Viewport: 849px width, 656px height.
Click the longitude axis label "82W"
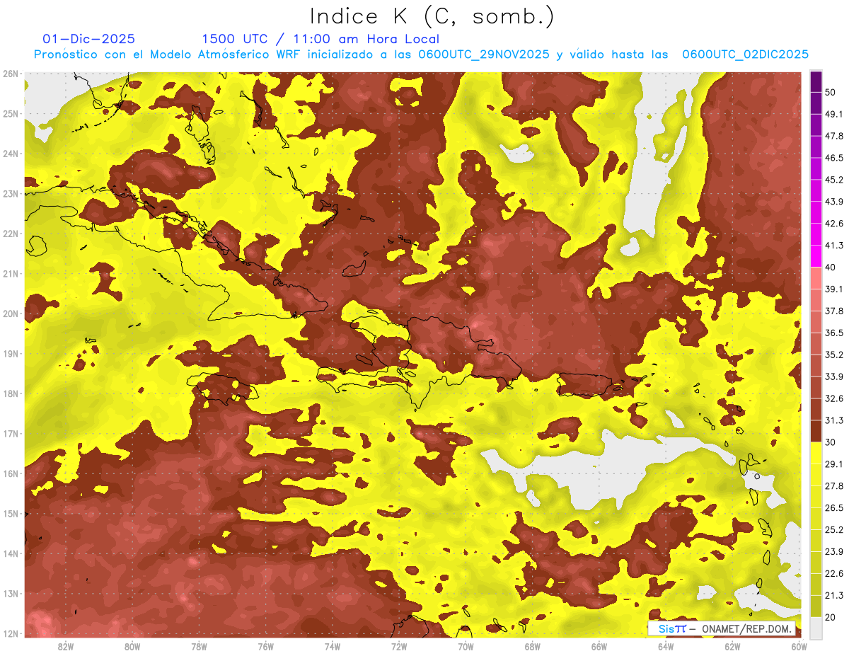(66, 646)
